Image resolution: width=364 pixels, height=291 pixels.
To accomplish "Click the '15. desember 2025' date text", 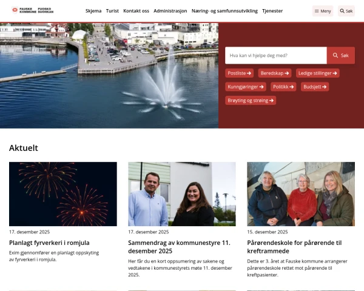I will (x=268, y=232).
